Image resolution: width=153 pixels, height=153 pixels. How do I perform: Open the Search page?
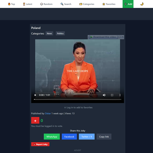coord(66,4)
